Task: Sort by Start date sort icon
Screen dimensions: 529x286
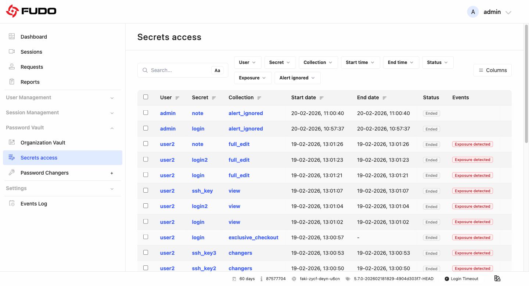Action: coord(321,98)
